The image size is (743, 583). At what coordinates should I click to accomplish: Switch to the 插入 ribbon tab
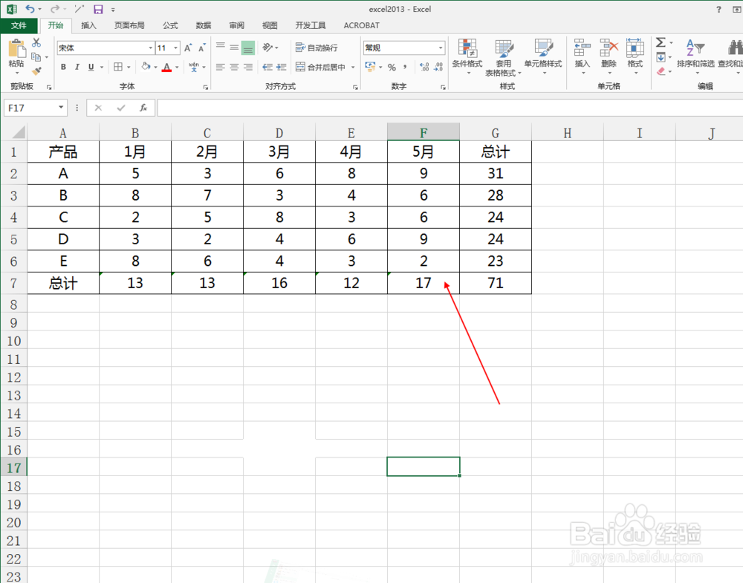point(88,25)
